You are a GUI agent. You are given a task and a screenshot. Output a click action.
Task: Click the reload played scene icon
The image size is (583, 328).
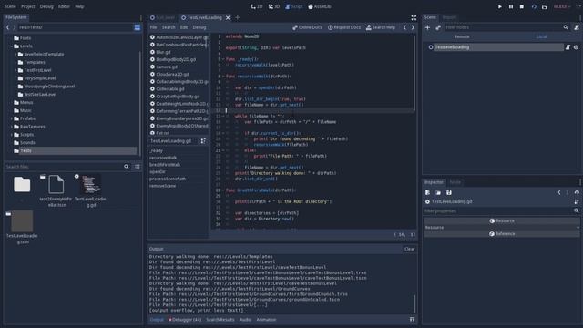tap(534, 6)
